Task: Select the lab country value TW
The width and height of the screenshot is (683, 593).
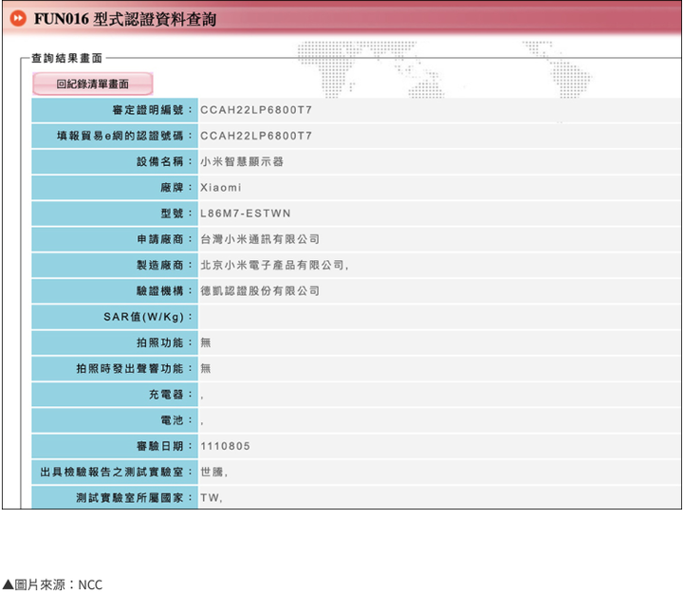Action: (x=210, y=497)
